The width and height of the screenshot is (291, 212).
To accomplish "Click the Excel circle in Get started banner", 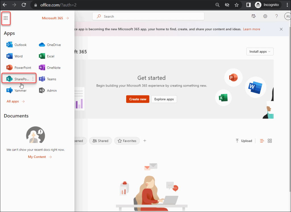I will (223, 98).
